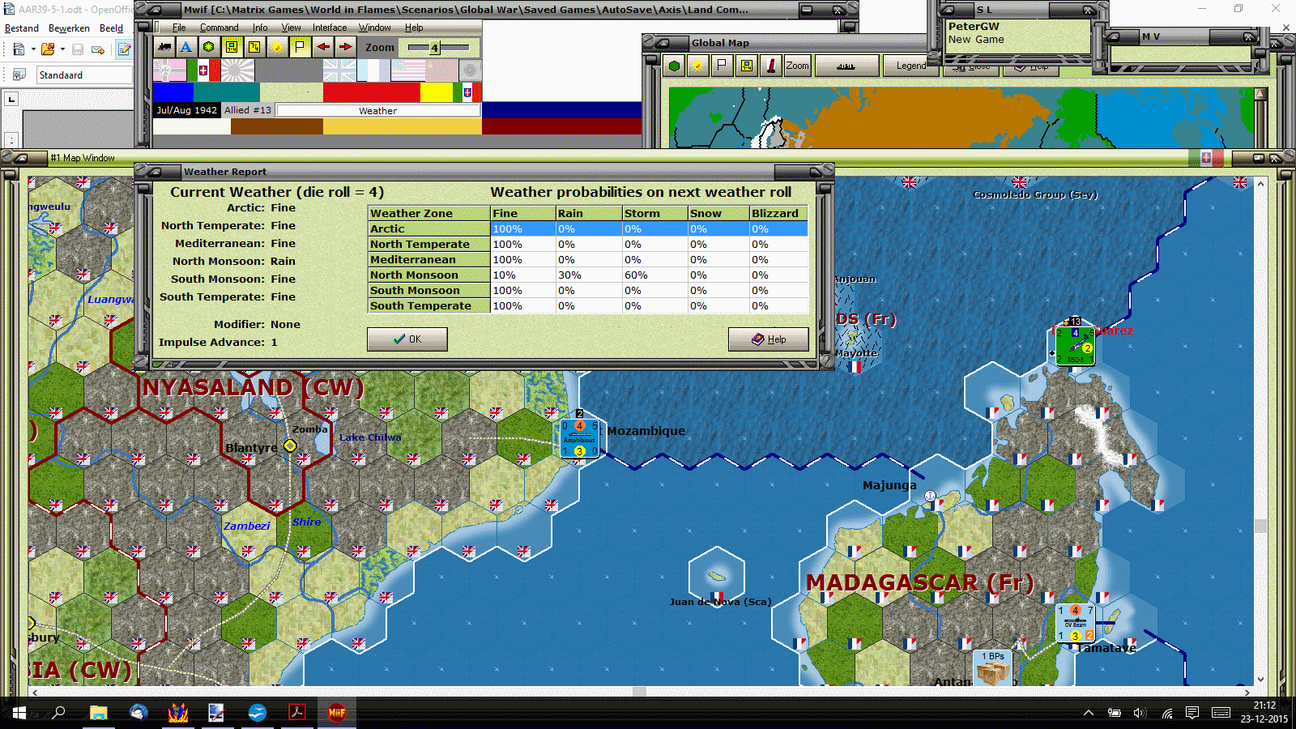Viewport: 1296px width, 729px height.
Task: Click the 60% Storm cell for North Monsoon
Action: [654, 275]
